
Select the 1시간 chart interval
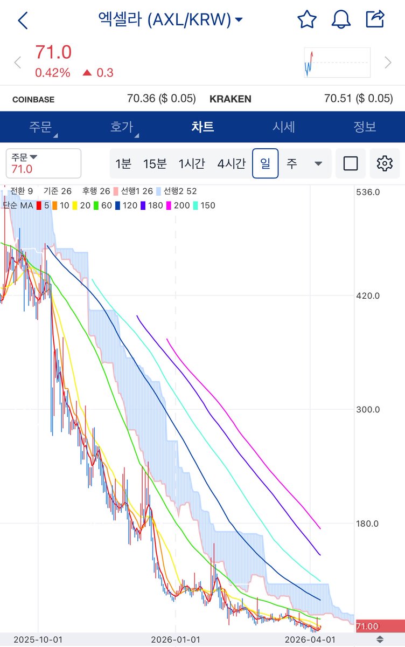tap(192, 163)
